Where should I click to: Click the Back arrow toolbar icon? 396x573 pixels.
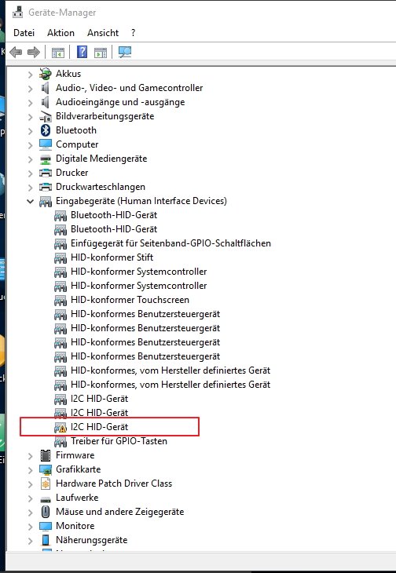(x=16, y=53)
